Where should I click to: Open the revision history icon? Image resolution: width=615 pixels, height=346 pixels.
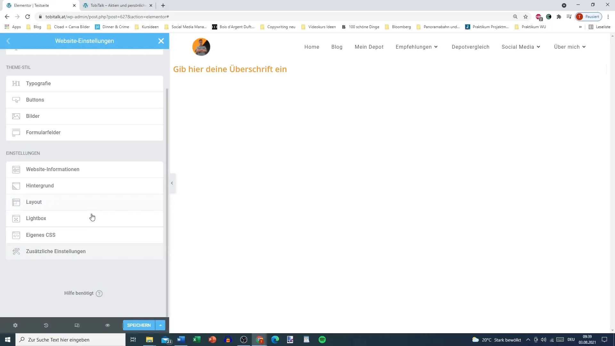[46, 325]
